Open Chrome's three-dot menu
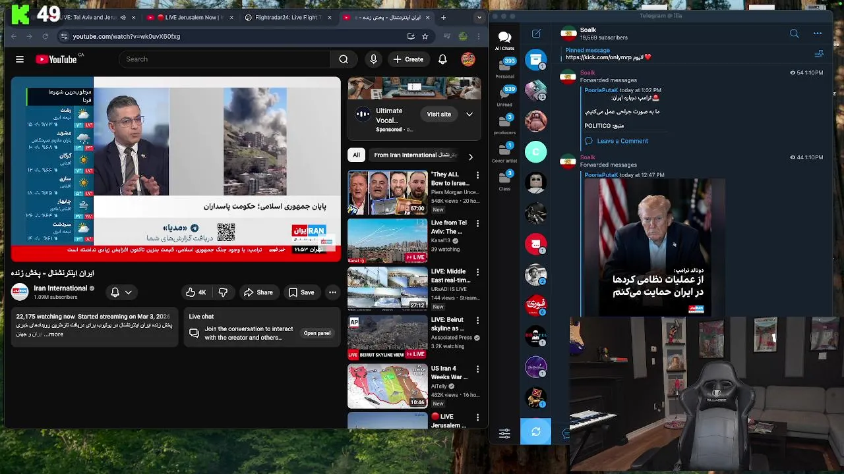This screenshot has height=474, width=844. coord(479,36)
